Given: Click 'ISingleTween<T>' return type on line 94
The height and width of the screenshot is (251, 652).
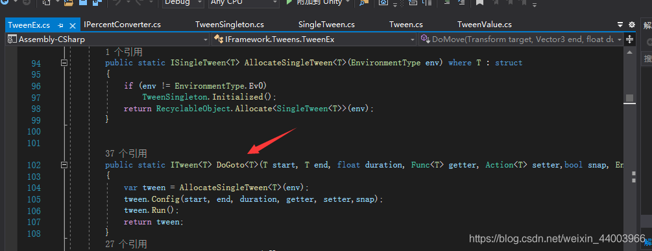Looking at the screenshot, I should pyautogui.click(x=206, y=63).
